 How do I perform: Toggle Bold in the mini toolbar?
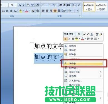[65, 39]
